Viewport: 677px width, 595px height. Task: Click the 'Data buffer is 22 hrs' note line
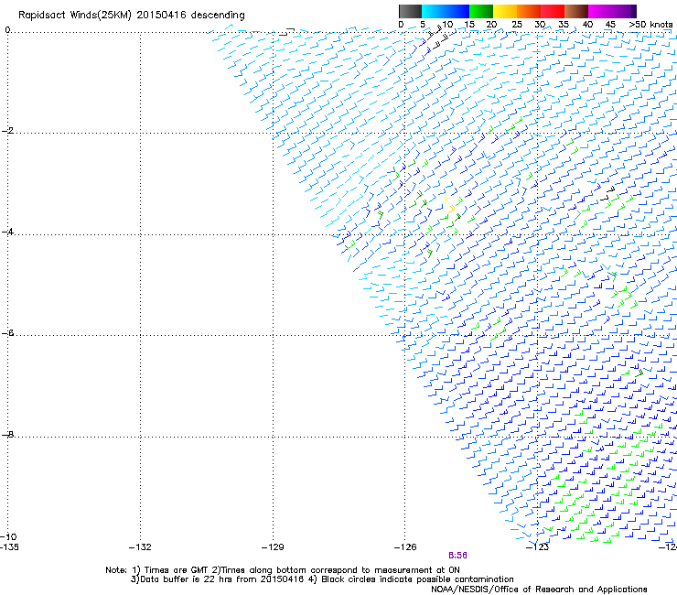coord(322,579)
